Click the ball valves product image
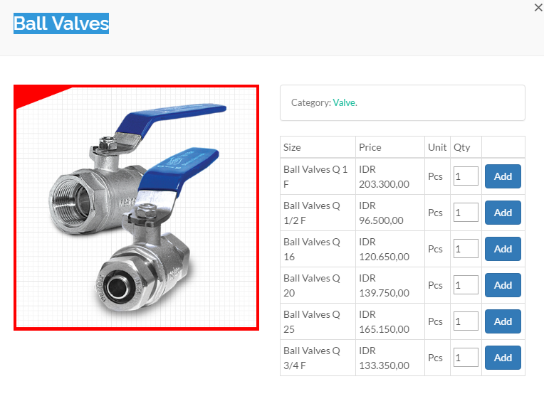Viewport: 544px width, 411px height. pyautogui.click(x=136, y=208)
